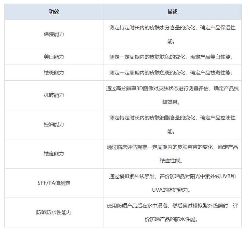
Task: Select the 控油能力 cell
Action: pos(54,124)
